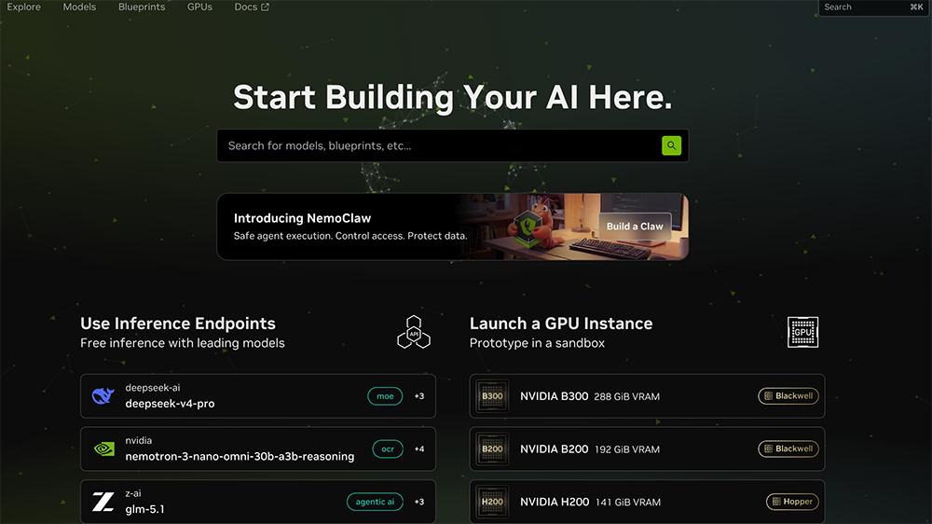Click the Blackwell badge on B300 row
The image size is (932, 524).
[788, 396]
